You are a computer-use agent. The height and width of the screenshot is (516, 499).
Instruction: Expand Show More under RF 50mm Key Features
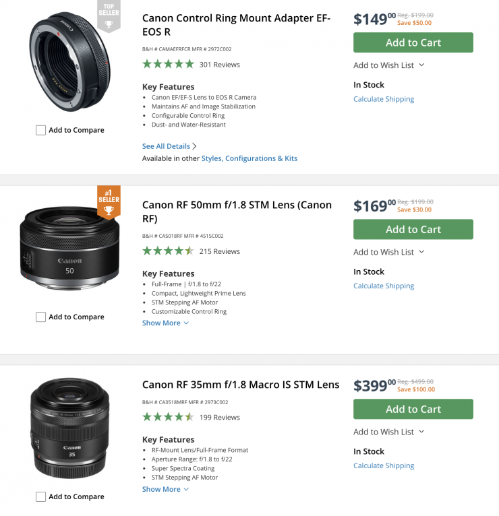[x=165, y=323]
